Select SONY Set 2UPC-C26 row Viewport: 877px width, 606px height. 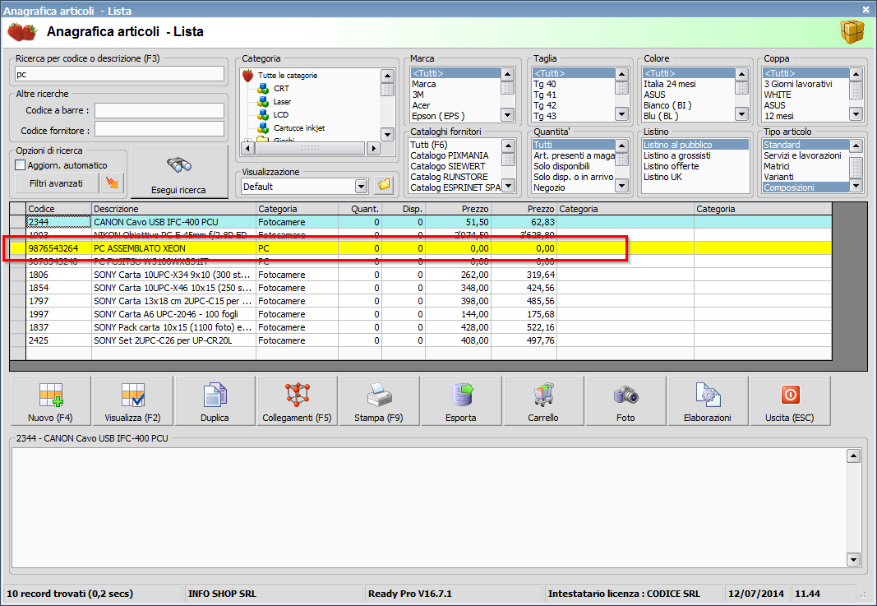[x=421, y=340]
